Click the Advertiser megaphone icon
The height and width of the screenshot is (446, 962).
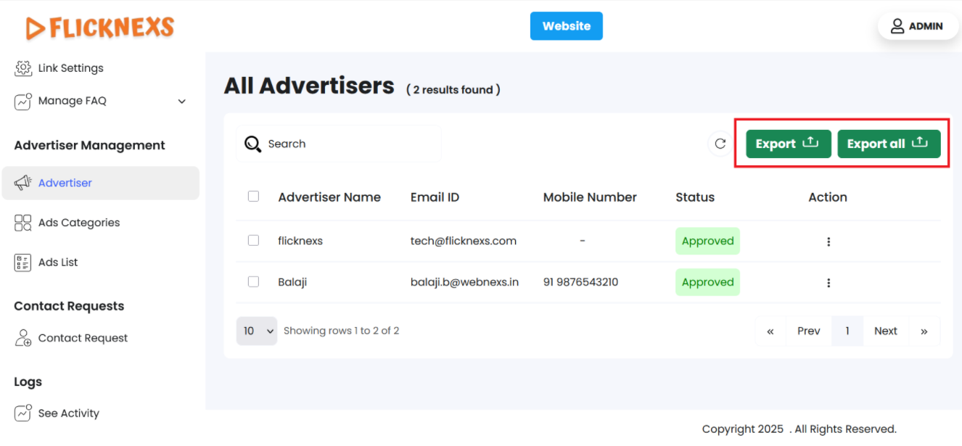pyautogui.click(x=23, y=183)
